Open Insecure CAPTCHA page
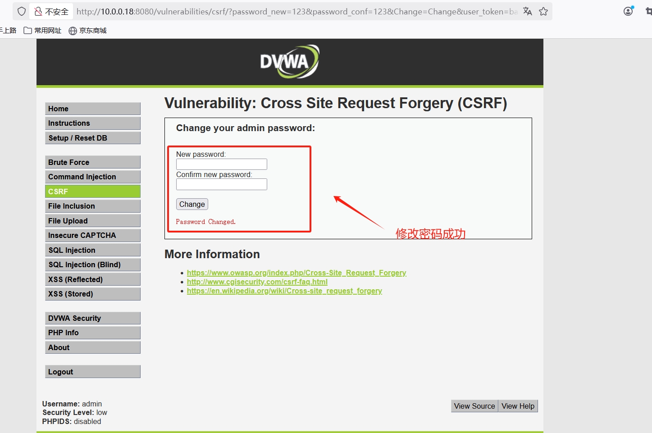Image resolution: width=652 pixels, height=433 pixels. [93, 235]
